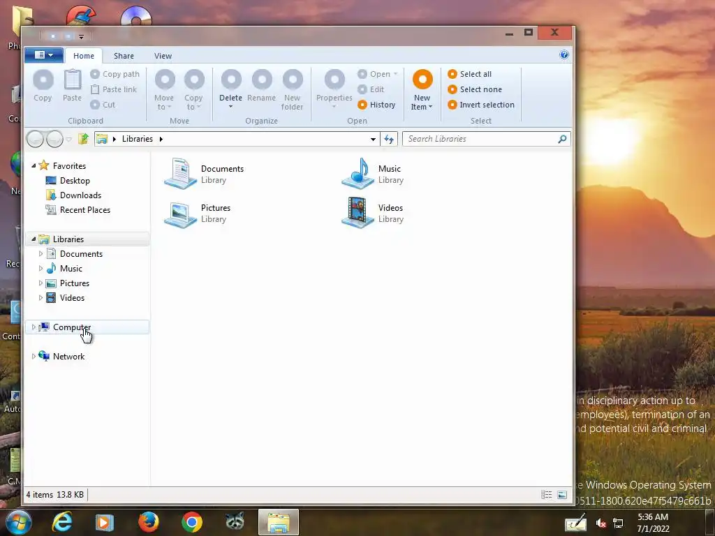Viewport: 715px width, 536px height.
Task: Click Libraries in the address bar
Action: pyautogui.click(x=138, y=139)
